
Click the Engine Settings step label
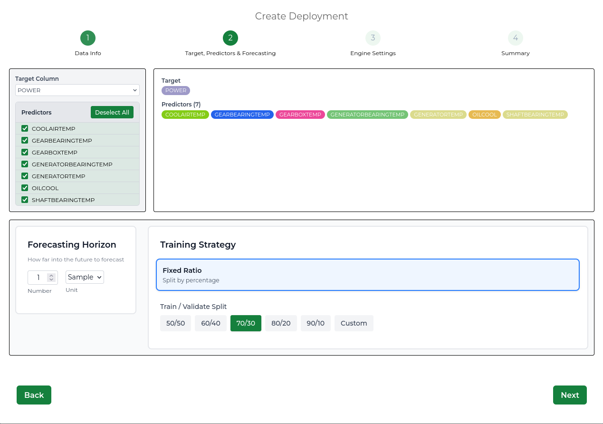[x=373, y=53]
